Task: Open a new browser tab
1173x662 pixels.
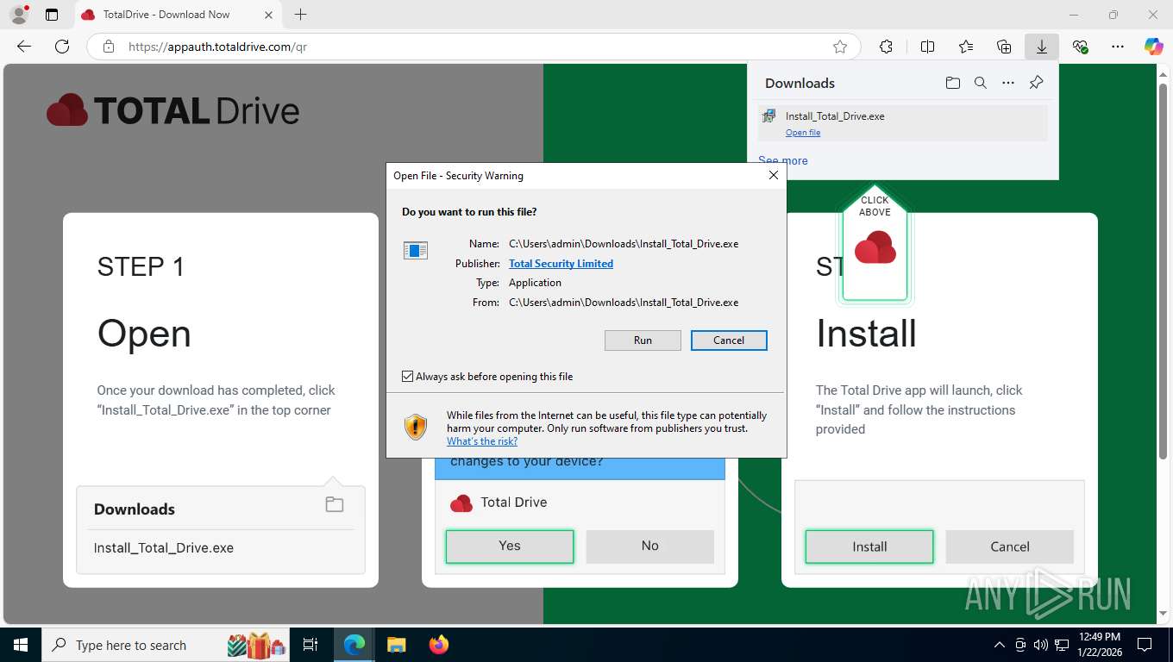Action: [x=300, y=15]
